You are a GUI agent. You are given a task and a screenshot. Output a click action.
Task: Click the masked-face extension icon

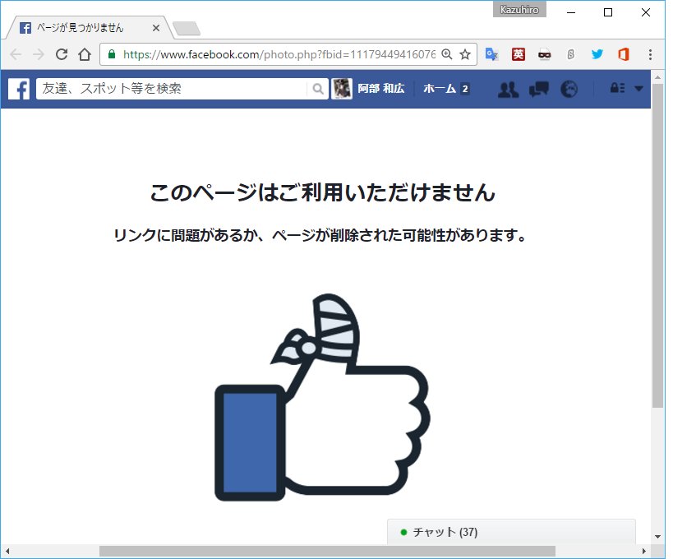click(x=544, y=54)
